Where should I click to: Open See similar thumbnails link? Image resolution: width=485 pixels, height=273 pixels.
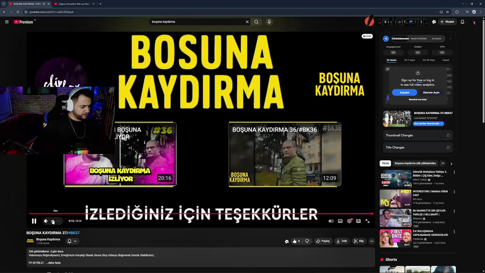(x=428, y=124)
